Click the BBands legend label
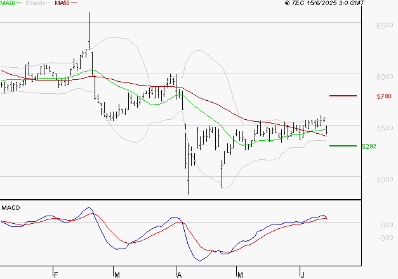The image size is (398, 279). tap(35, 3)
